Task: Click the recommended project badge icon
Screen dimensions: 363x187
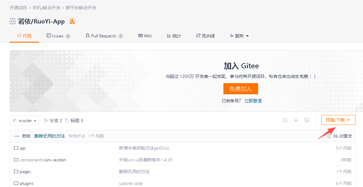Action: click(72, 21)
